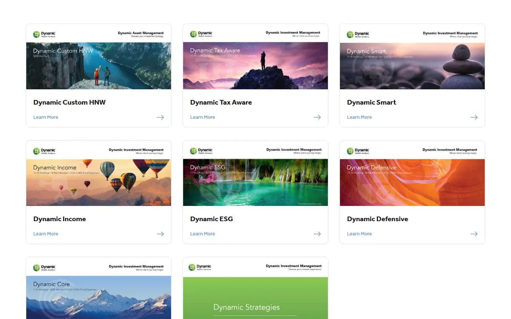The width and height of the screenshot is (511, 319).
Task: Click the Dynamic Asset Management header text
Action: 141,33
